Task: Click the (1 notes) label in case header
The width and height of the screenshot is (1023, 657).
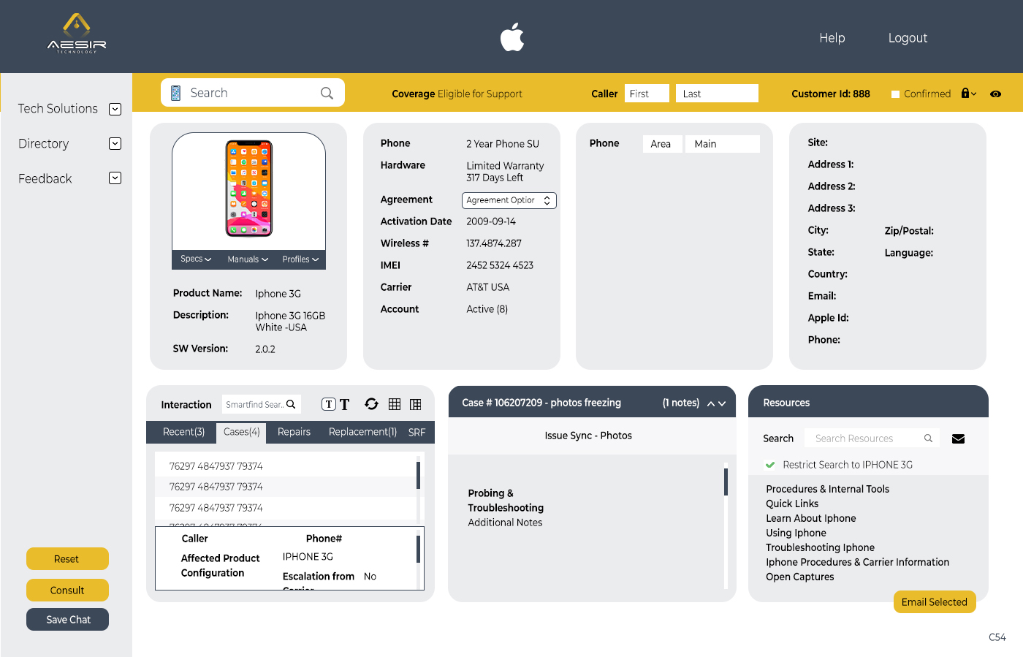Action: pos(681,403)
